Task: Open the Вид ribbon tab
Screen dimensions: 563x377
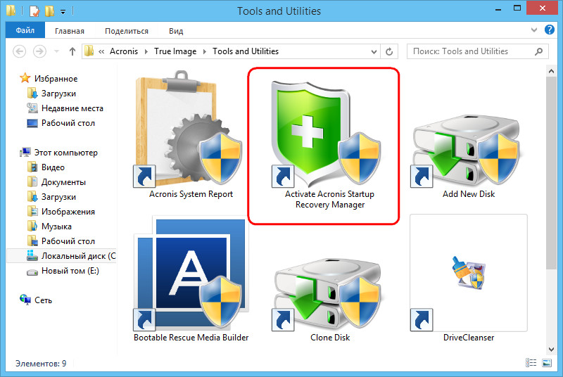Action: (176, 31)
